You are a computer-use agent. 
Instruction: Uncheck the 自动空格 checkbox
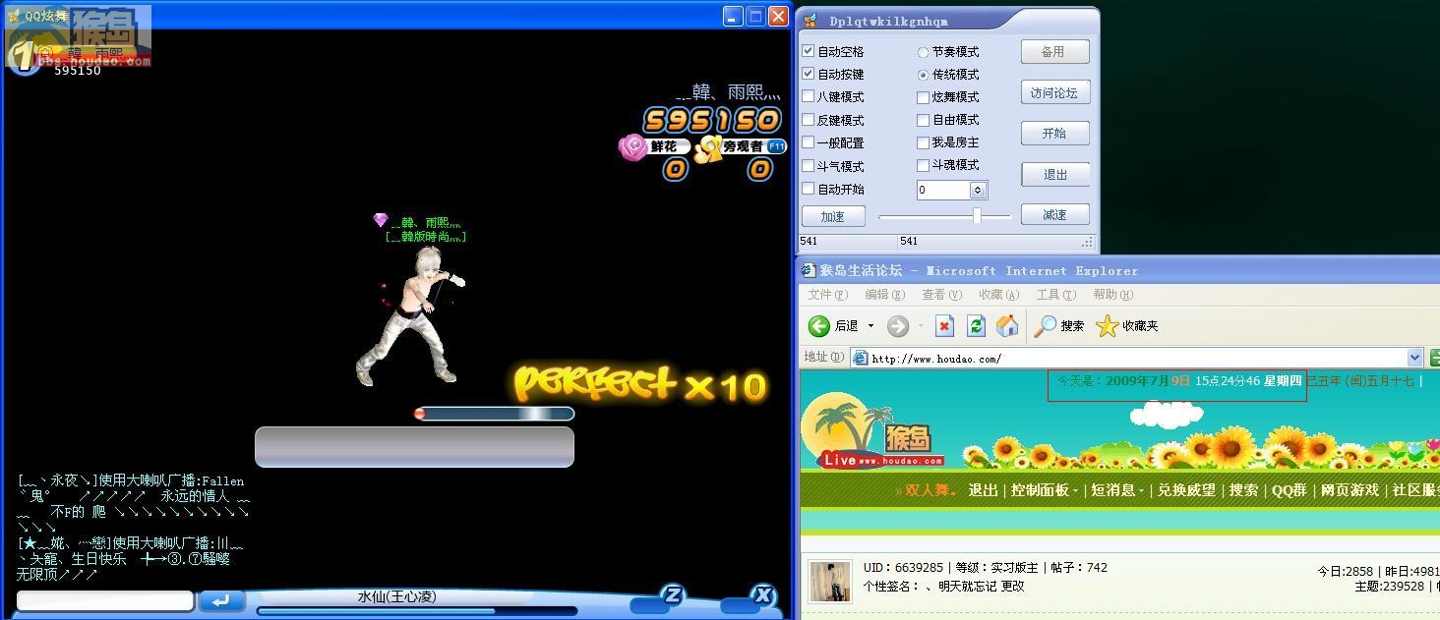(809, 51)
